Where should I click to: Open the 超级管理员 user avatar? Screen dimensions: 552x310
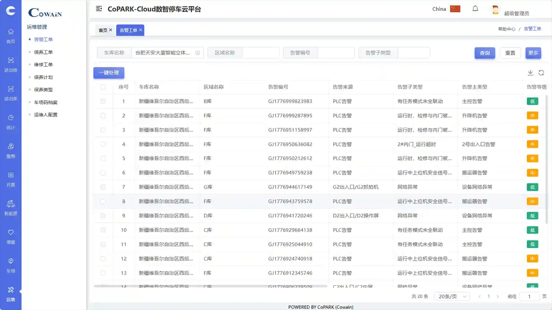tap(495, 10)
